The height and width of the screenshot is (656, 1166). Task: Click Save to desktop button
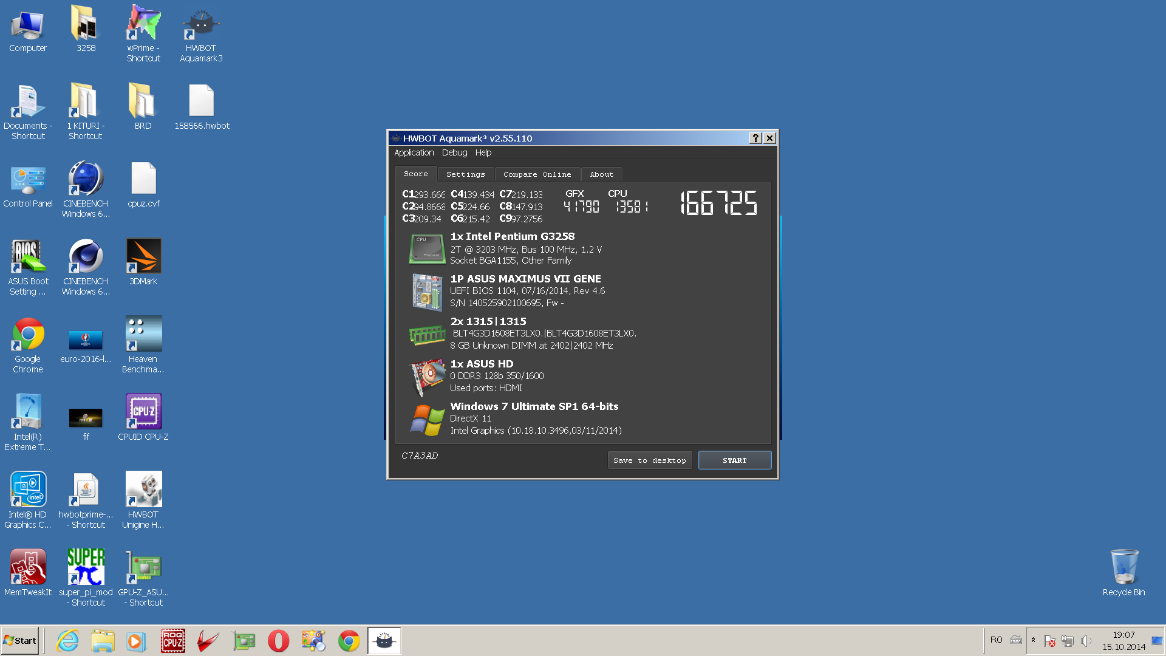tap(650, 460)
